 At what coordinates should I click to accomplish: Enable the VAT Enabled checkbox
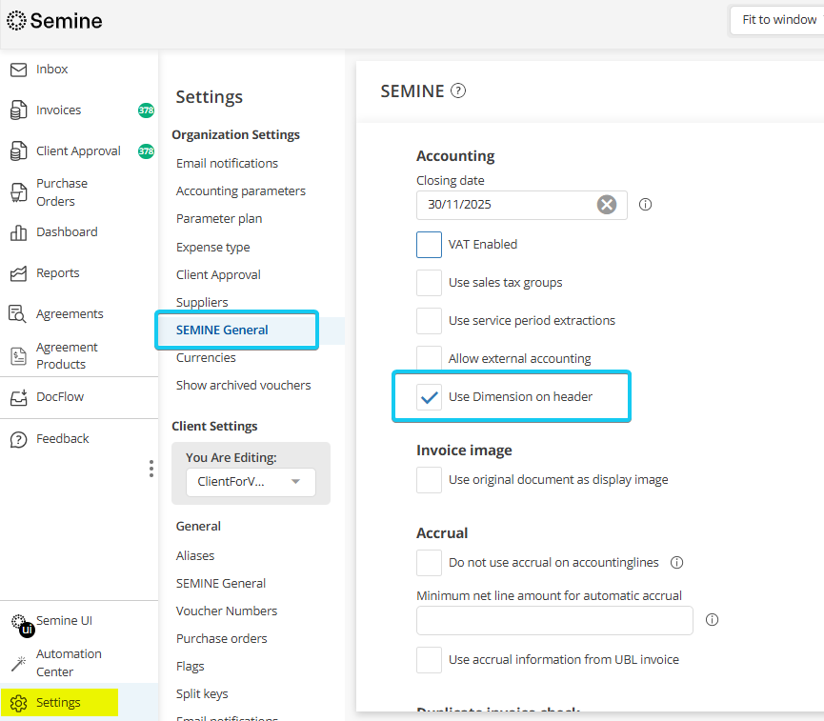pos(429,245)
